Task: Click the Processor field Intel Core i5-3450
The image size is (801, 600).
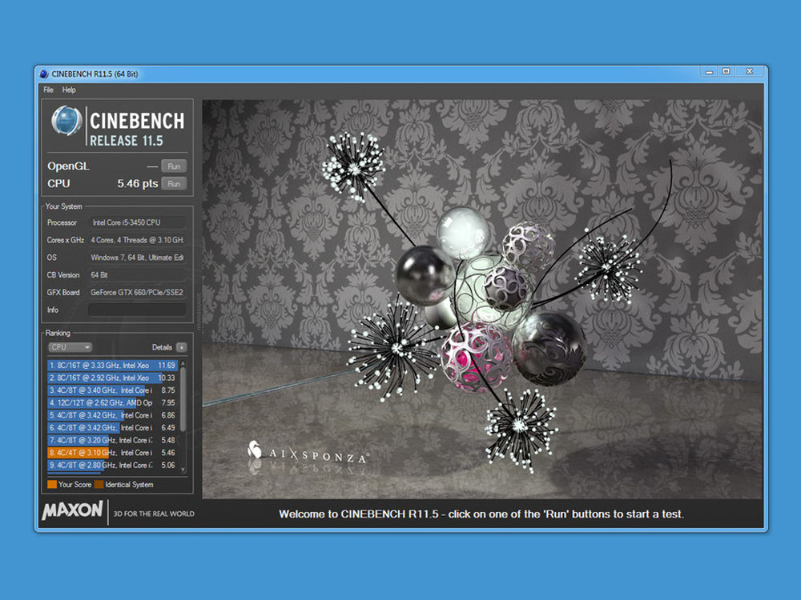Action: 137,222
